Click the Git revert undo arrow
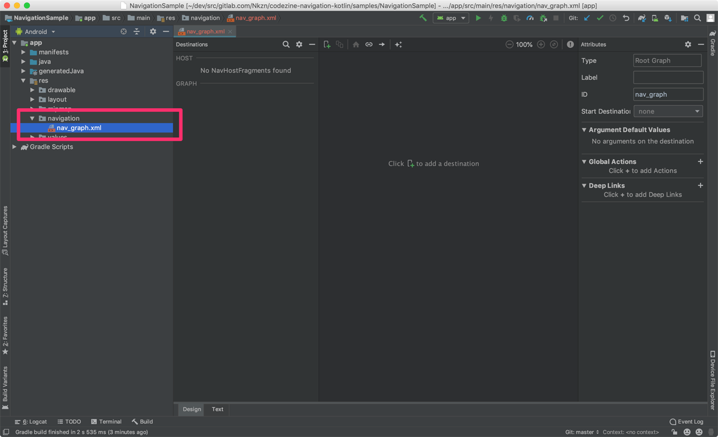This screenshot has width=718, height=437. click(x=626, y=18)
